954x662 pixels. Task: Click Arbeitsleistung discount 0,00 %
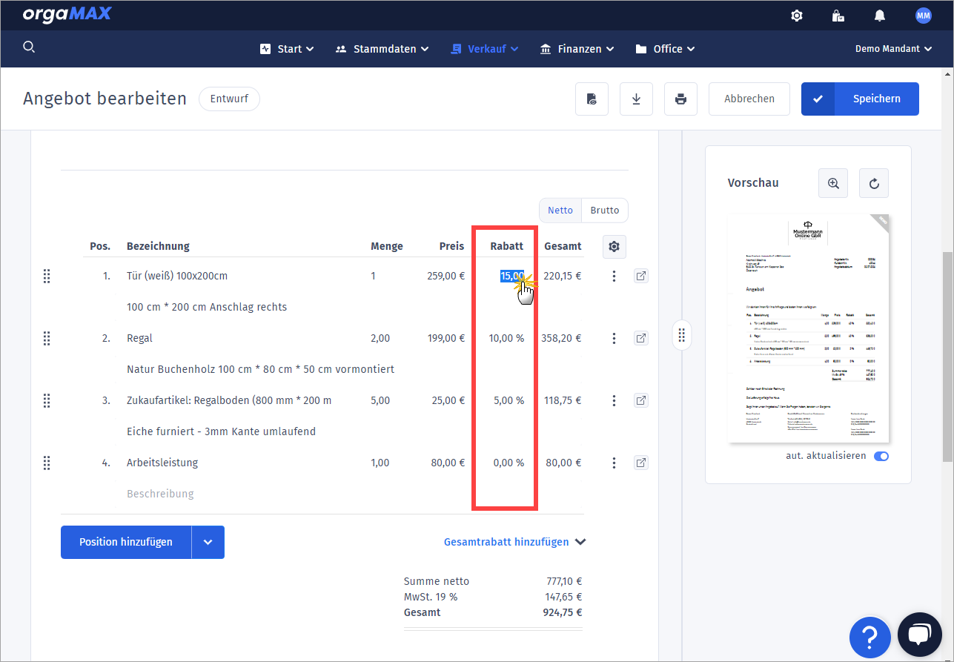[x=509, y=463]
